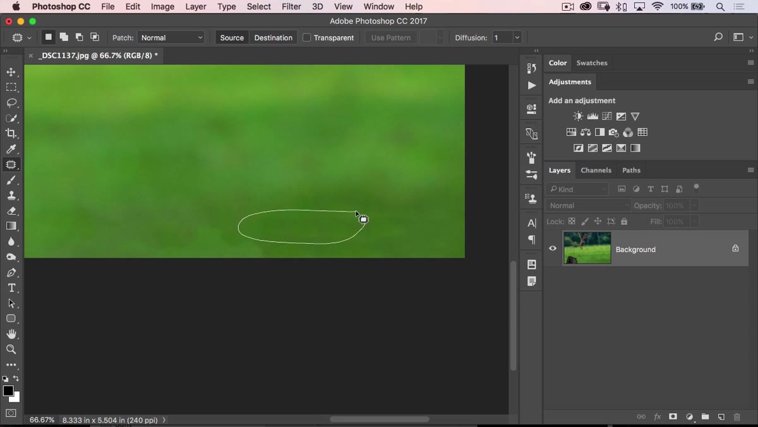758x427 pixels.
Task: Click the foreground color swatch
Action: [8, 391]
